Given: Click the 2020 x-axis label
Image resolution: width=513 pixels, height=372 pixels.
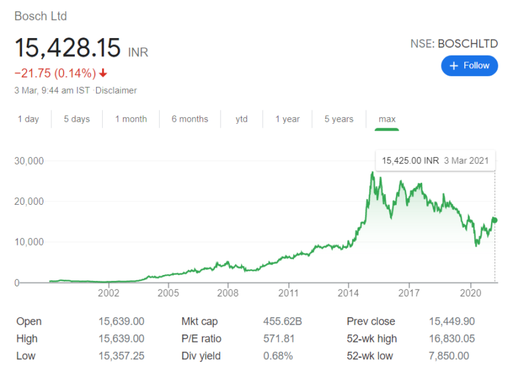Looking at the screenshot, I should tap(470, 292).
